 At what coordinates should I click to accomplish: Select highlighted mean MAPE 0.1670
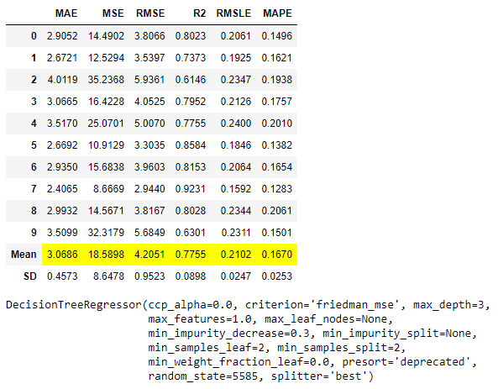point(276,255)
